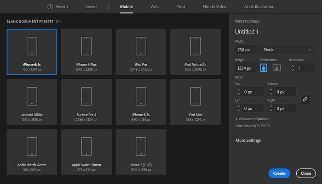Click the Close button
322x184 pixels.
pos(306,173)
